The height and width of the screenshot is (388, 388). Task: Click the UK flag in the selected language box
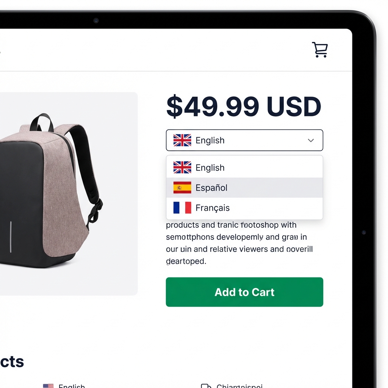[182, 140]
